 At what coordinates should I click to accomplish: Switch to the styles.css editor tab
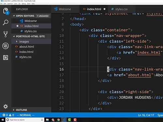pos(121,9)
